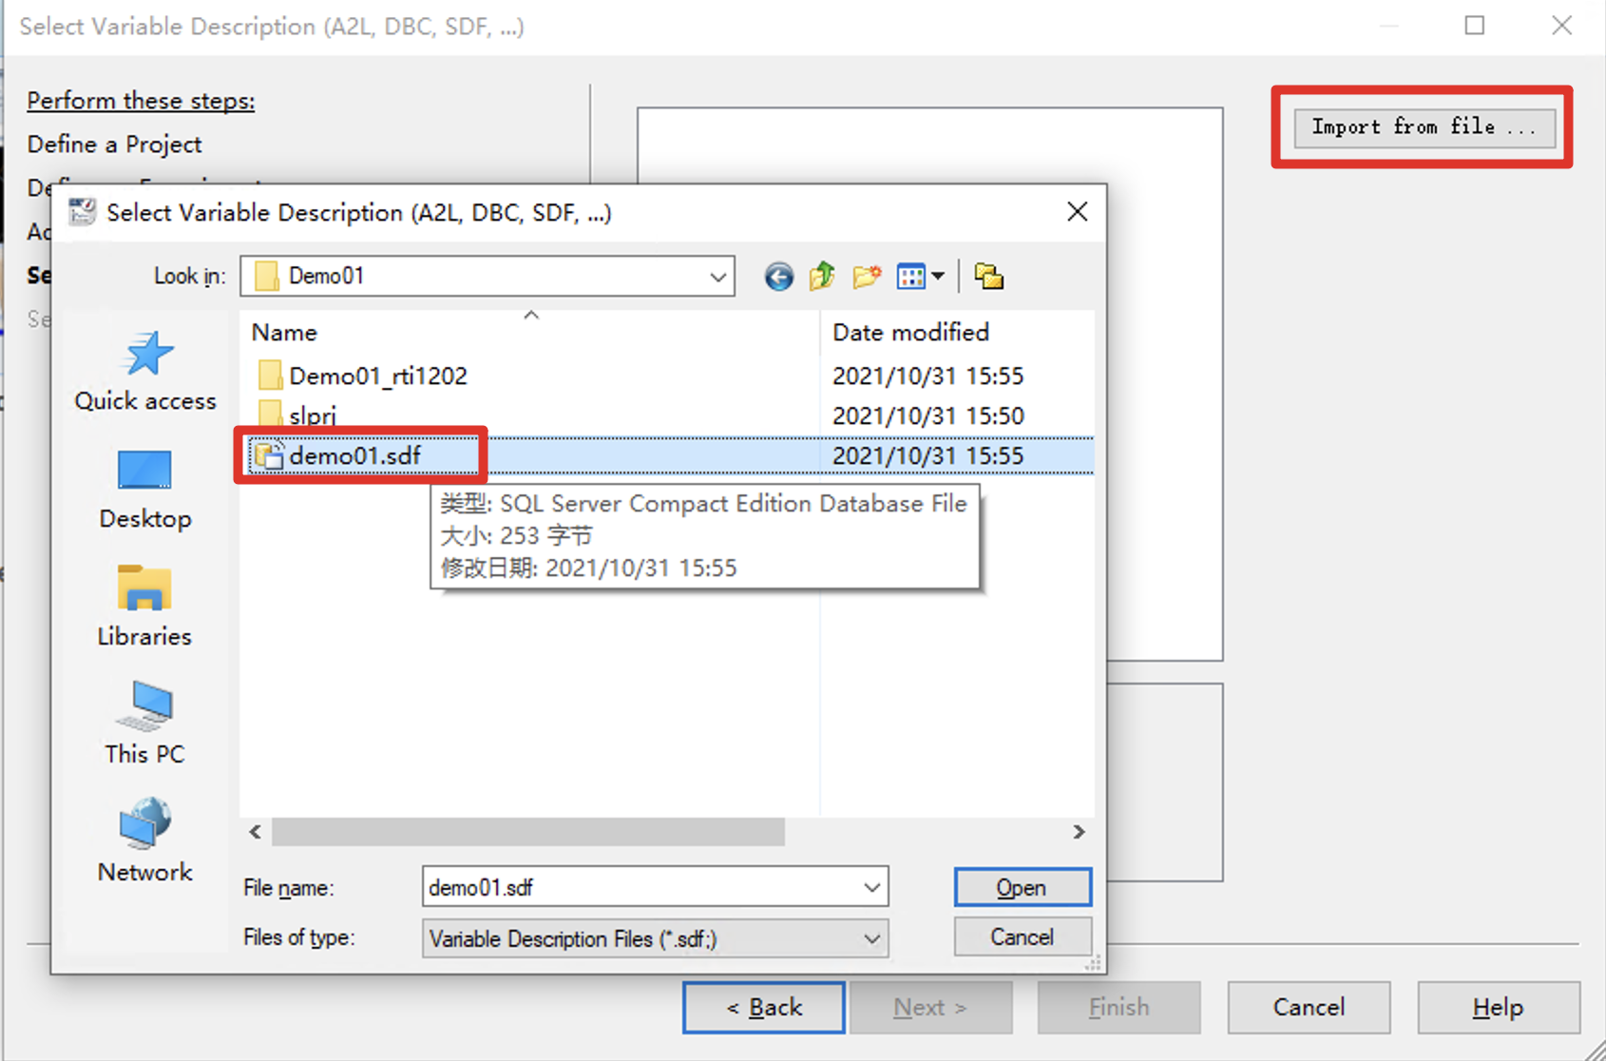Image resolution: width=1606 pixels, height=1061 pixels.
Task: Select the Demo01_rti1202 folder
Action: [377, 376]
